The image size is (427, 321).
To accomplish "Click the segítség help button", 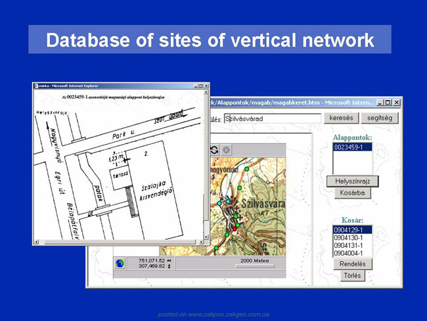I will (380, 118).
